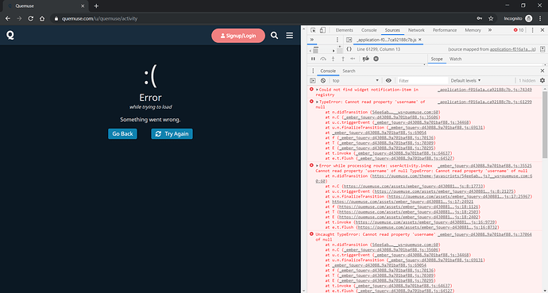
Task: Open source link at line 74349
Action: click(x=484, y=90)
